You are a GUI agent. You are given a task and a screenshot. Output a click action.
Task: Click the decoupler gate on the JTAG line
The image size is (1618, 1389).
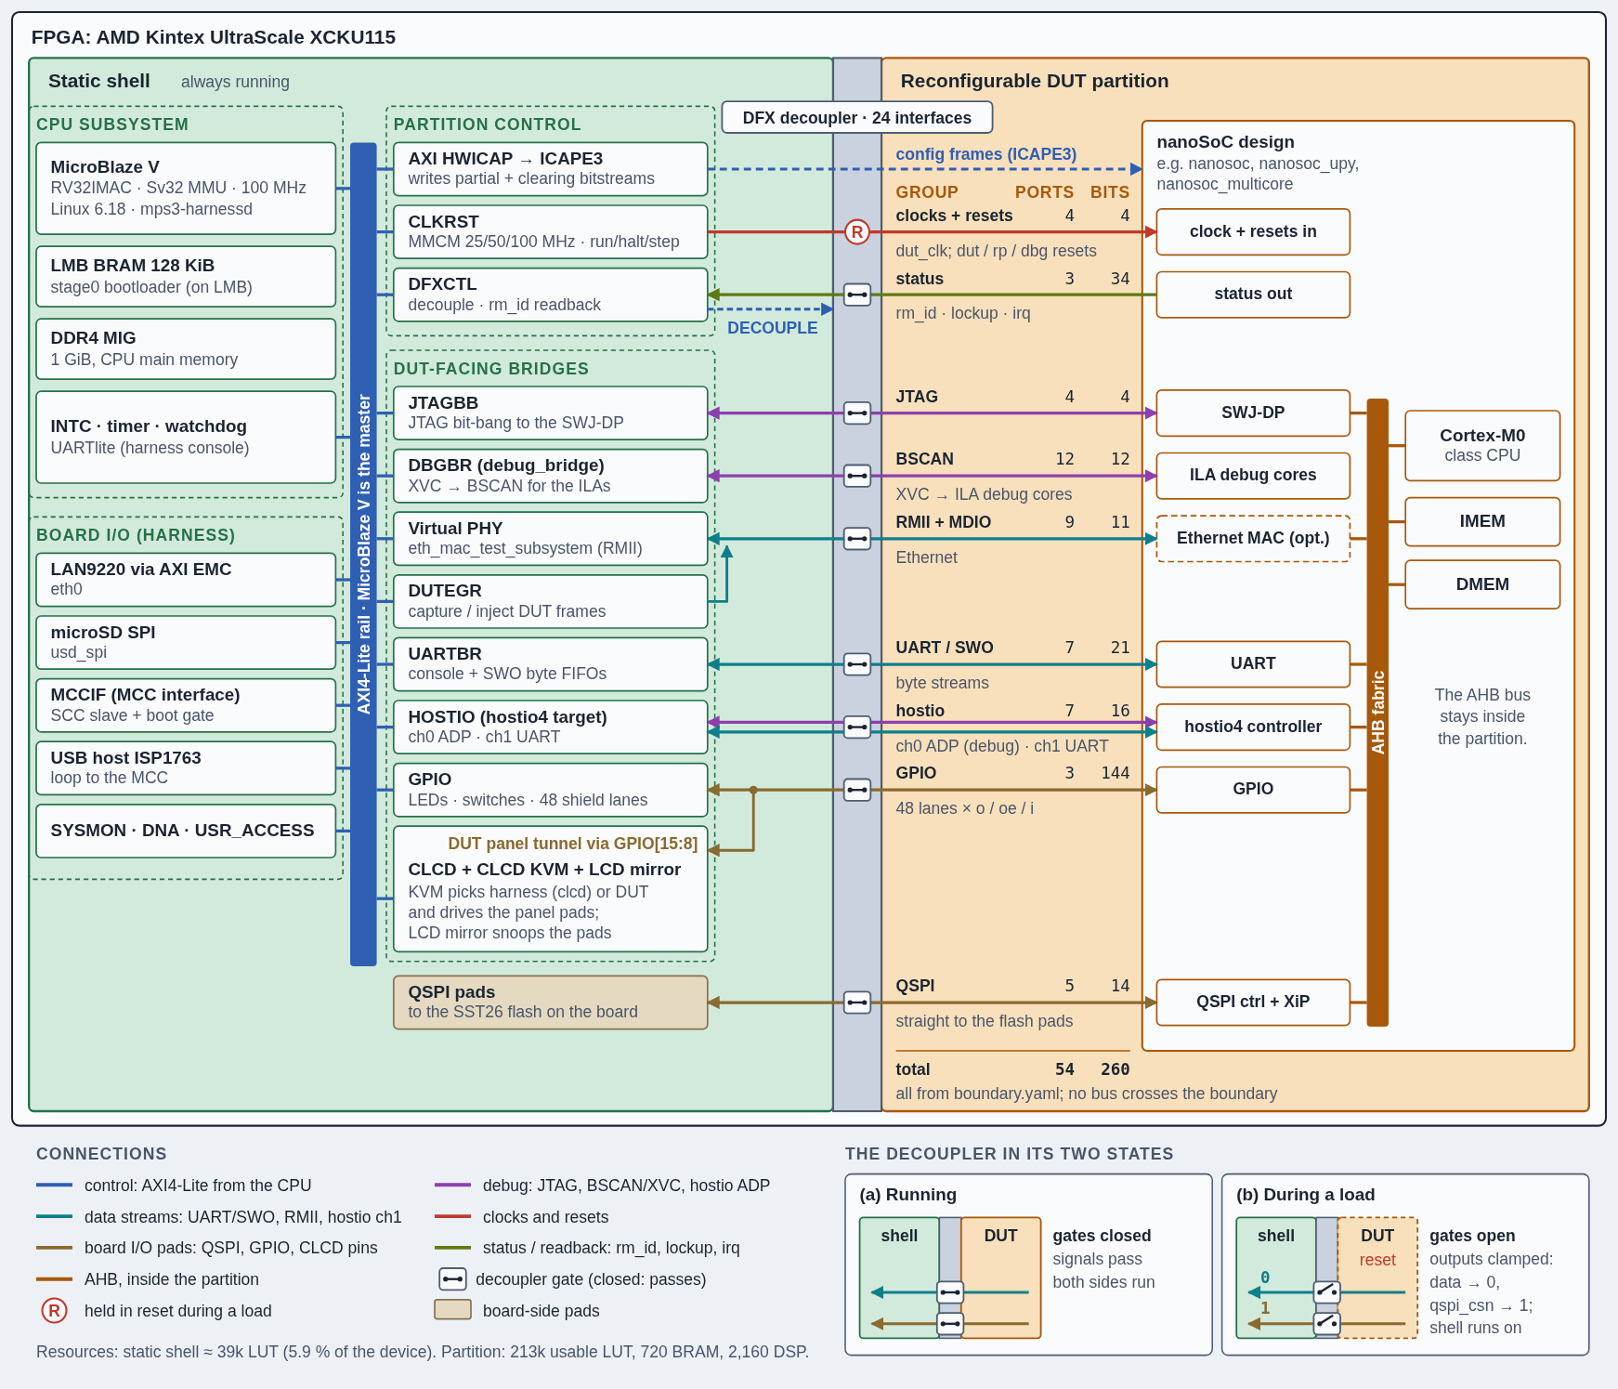pyautogui.click(x=857, y=413)
